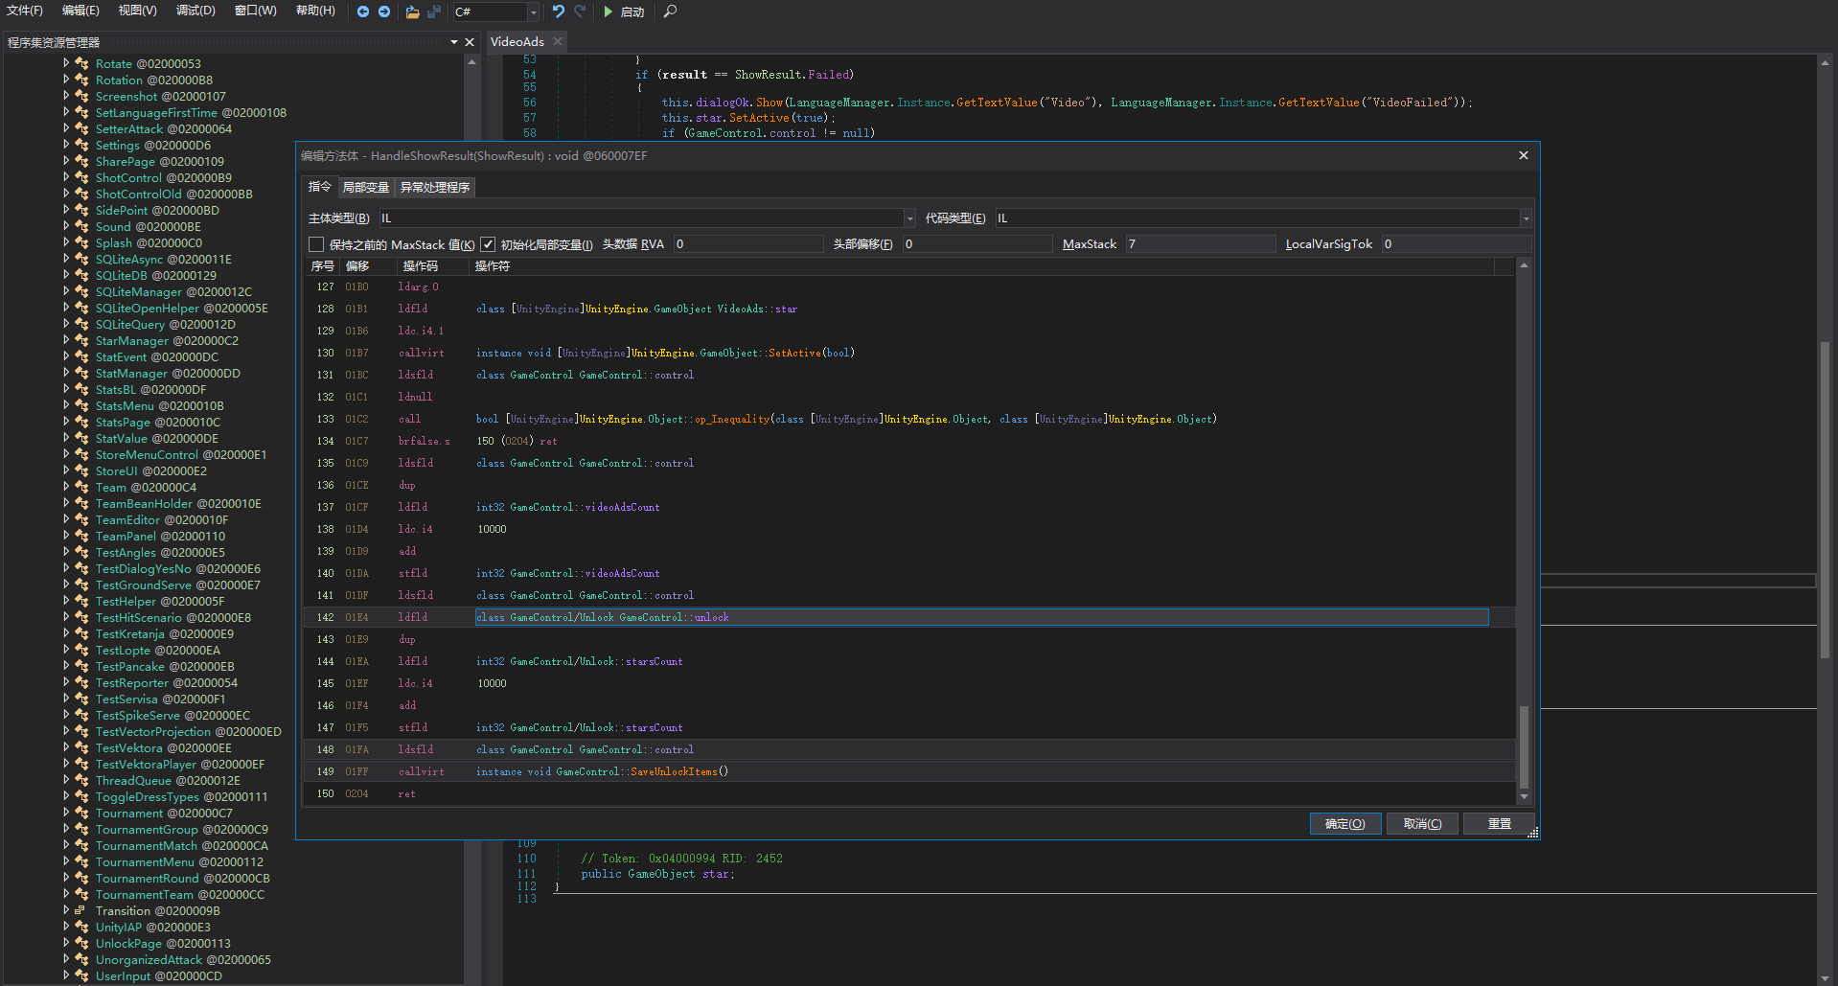Check the 保持之前的 MaxStack 值 checkbox

point(315,244)
